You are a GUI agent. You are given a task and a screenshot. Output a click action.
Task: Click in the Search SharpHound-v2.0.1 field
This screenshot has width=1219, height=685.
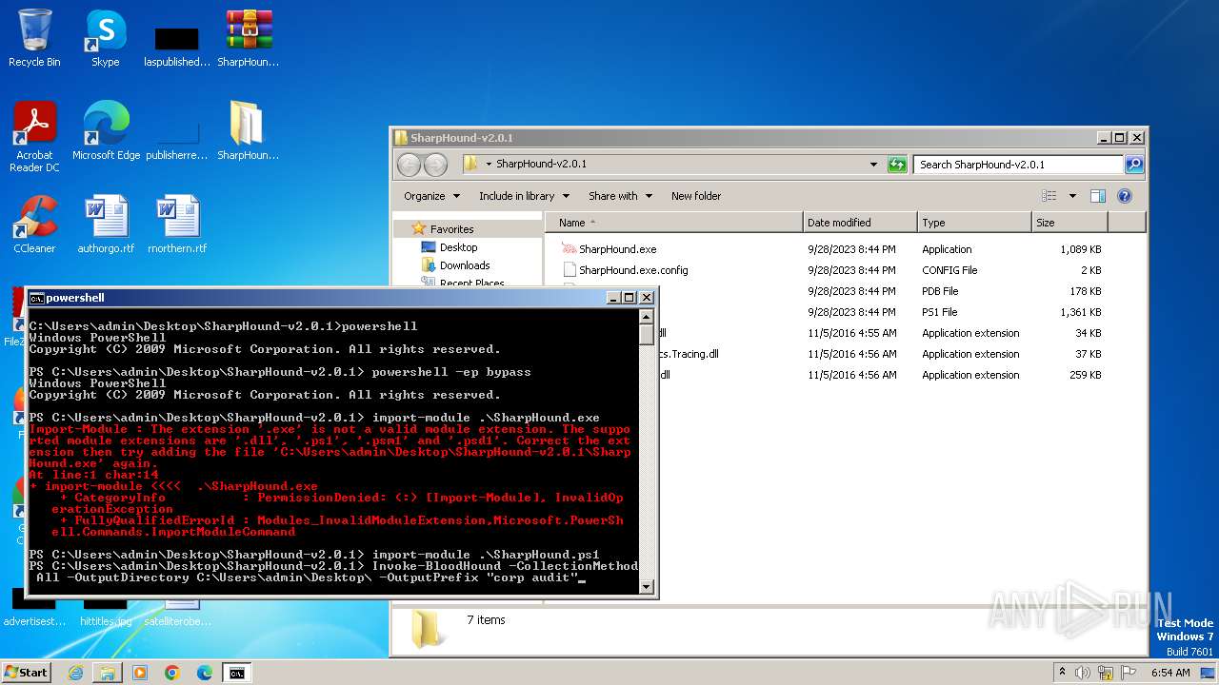coord(1017,165)
